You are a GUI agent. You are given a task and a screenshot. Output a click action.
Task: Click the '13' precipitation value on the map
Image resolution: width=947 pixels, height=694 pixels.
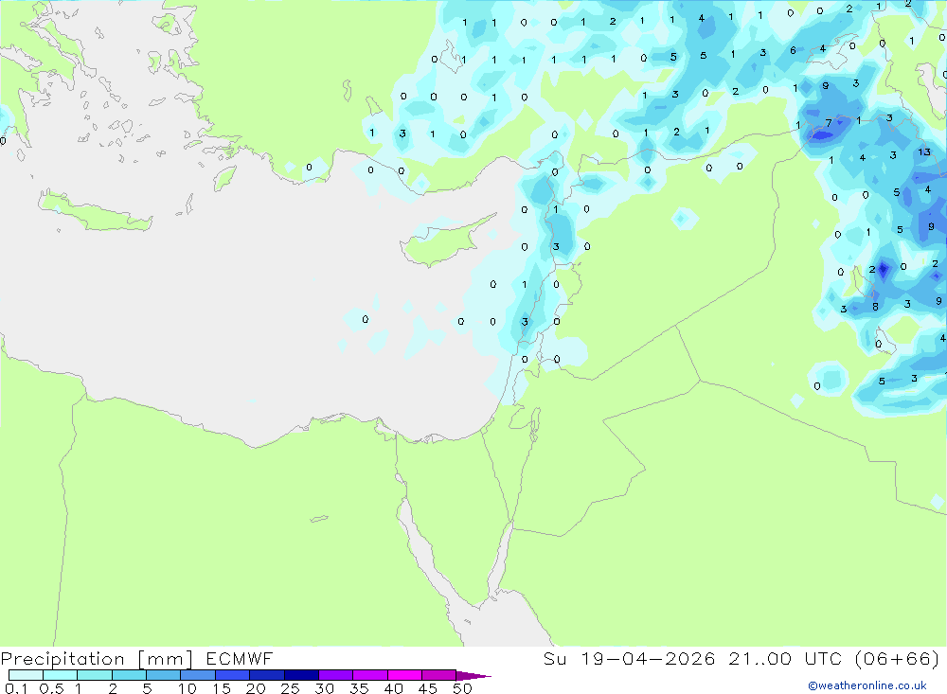(x=924, y=151)
